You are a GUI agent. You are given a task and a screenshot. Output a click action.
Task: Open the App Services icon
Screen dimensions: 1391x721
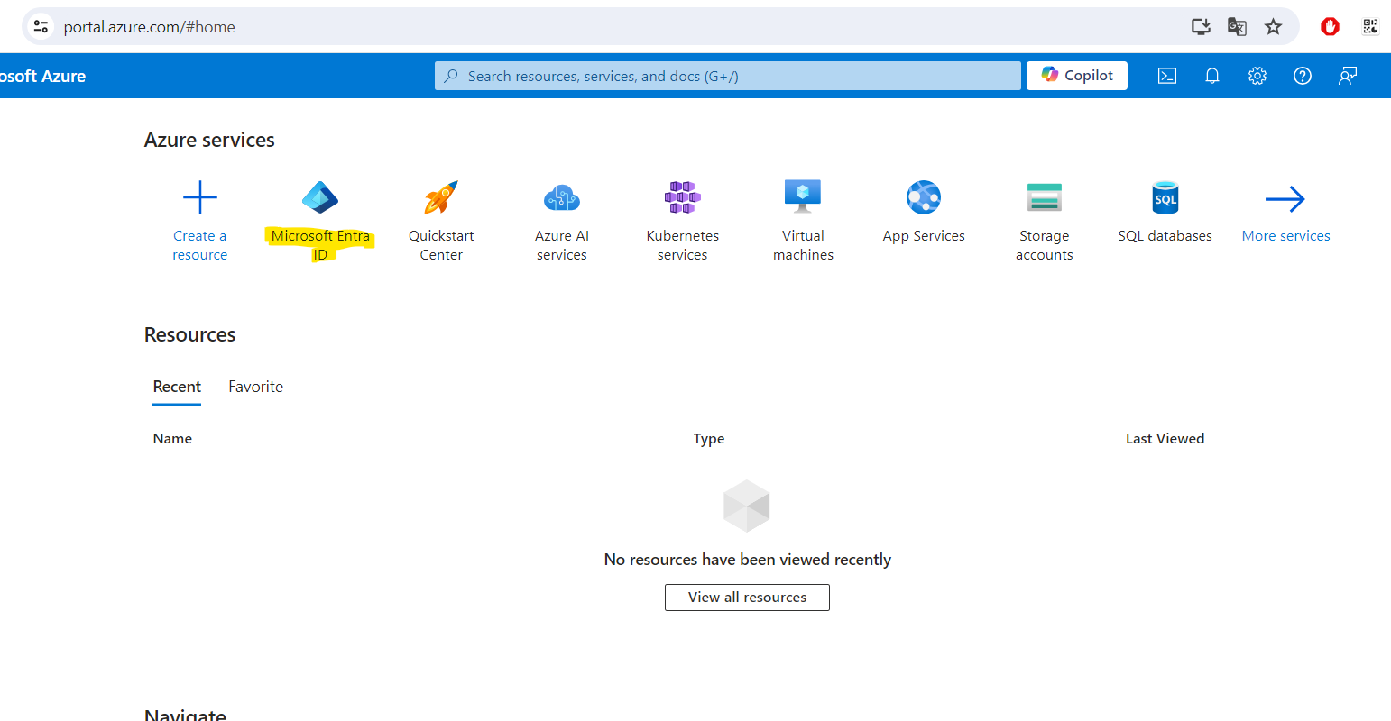(x=924, y=197)
